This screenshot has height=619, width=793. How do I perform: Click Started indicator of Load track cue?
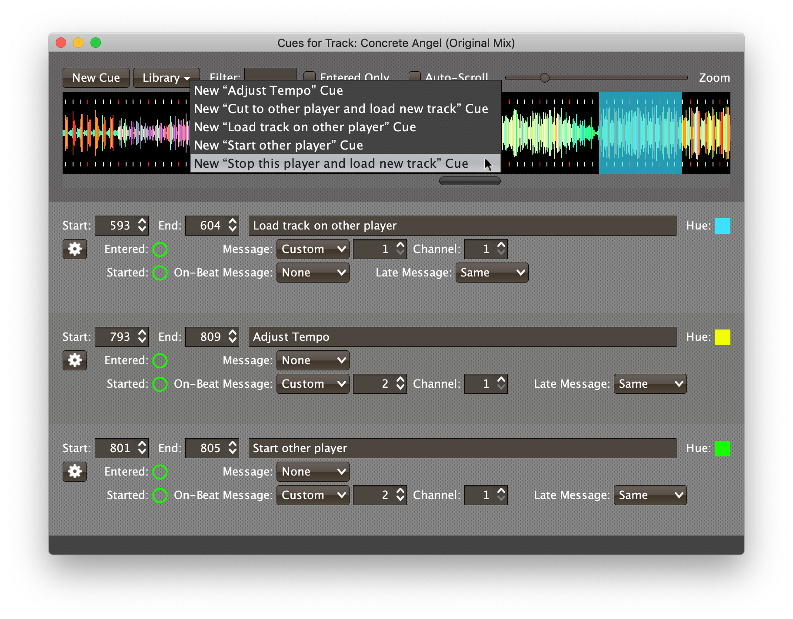(x=160, y=273)
